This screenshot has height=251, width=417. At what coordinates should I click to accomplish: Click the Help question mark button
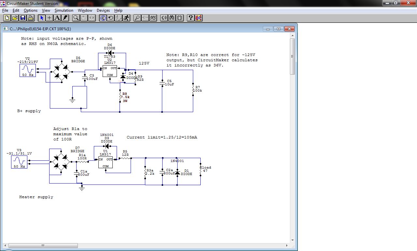[x=191, y=18]
